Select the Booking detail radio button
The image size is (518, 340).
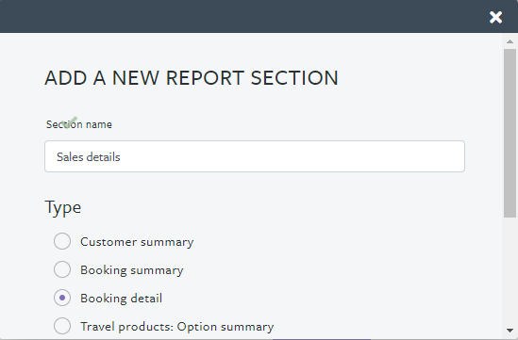click(x=62, y=298)
